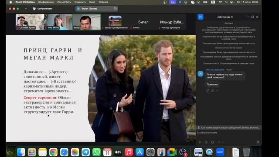
Task: Open WhatsApp from the Dock
Action: tap(96, 152)
